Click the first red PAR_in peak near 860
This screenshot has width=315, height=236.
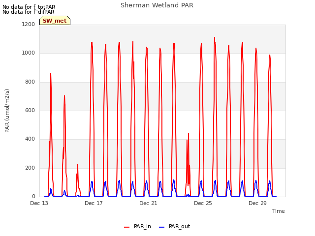51,74
